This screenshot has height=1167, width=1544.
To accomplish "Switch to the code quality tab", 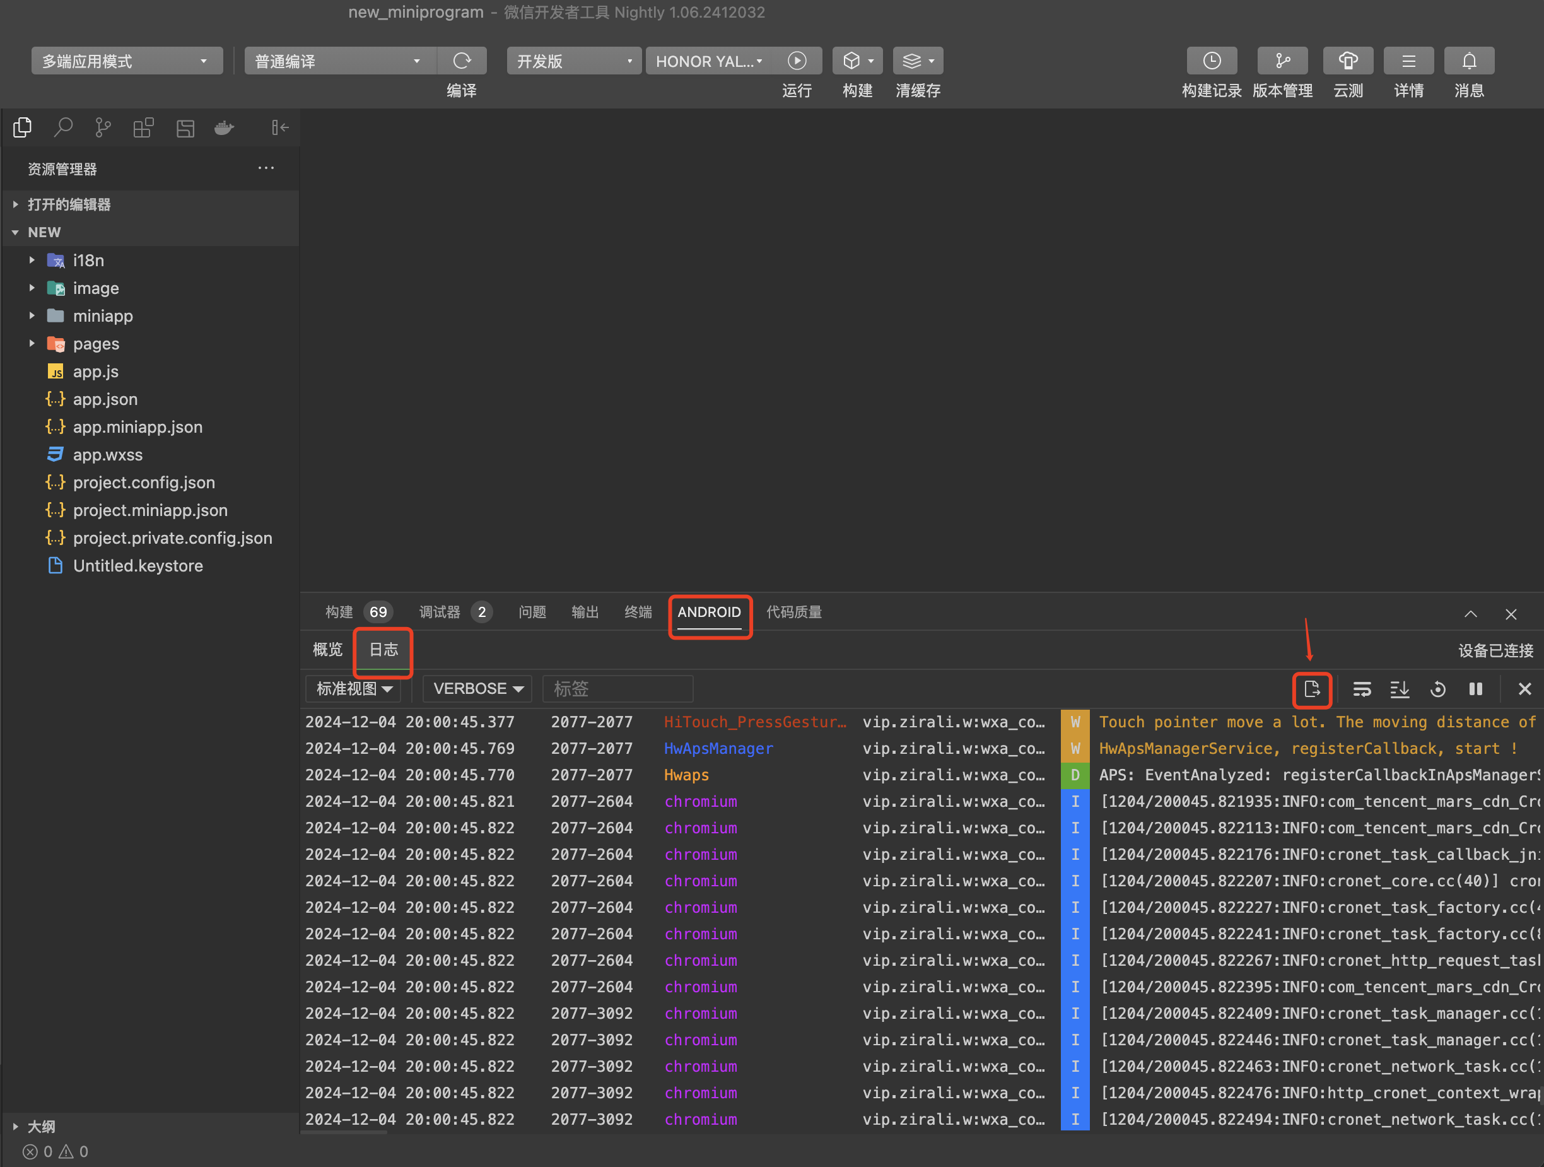I will (x=794, y=612).
